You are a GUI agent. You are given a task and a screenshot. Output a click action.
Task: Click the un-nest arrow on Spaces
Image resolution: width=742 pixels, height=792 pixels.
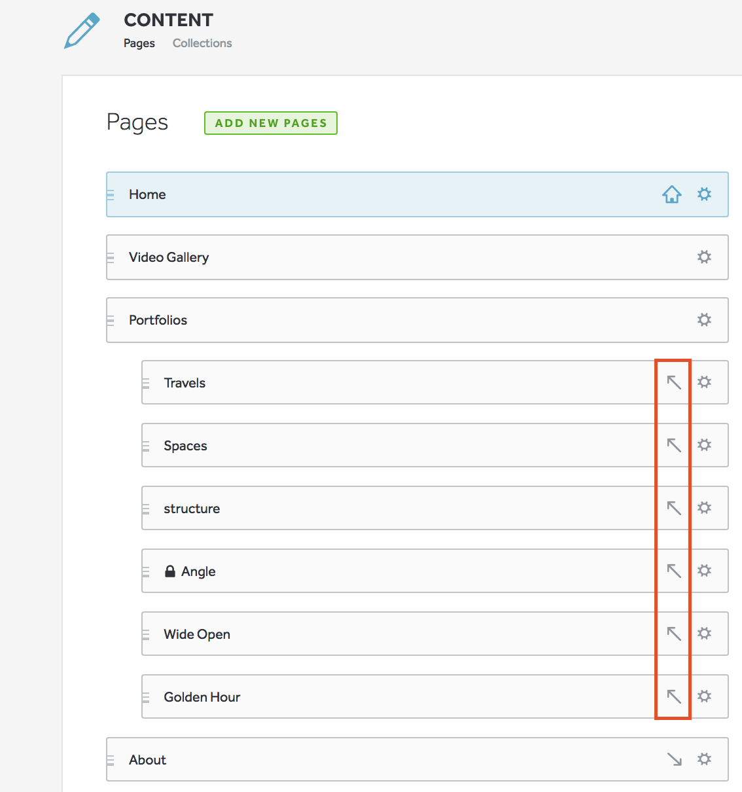(674, 445)
